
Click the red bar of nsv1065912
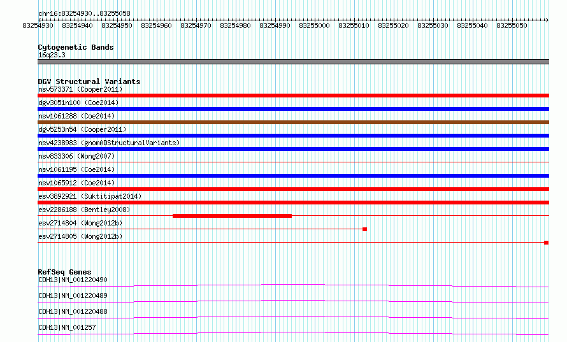293,189
